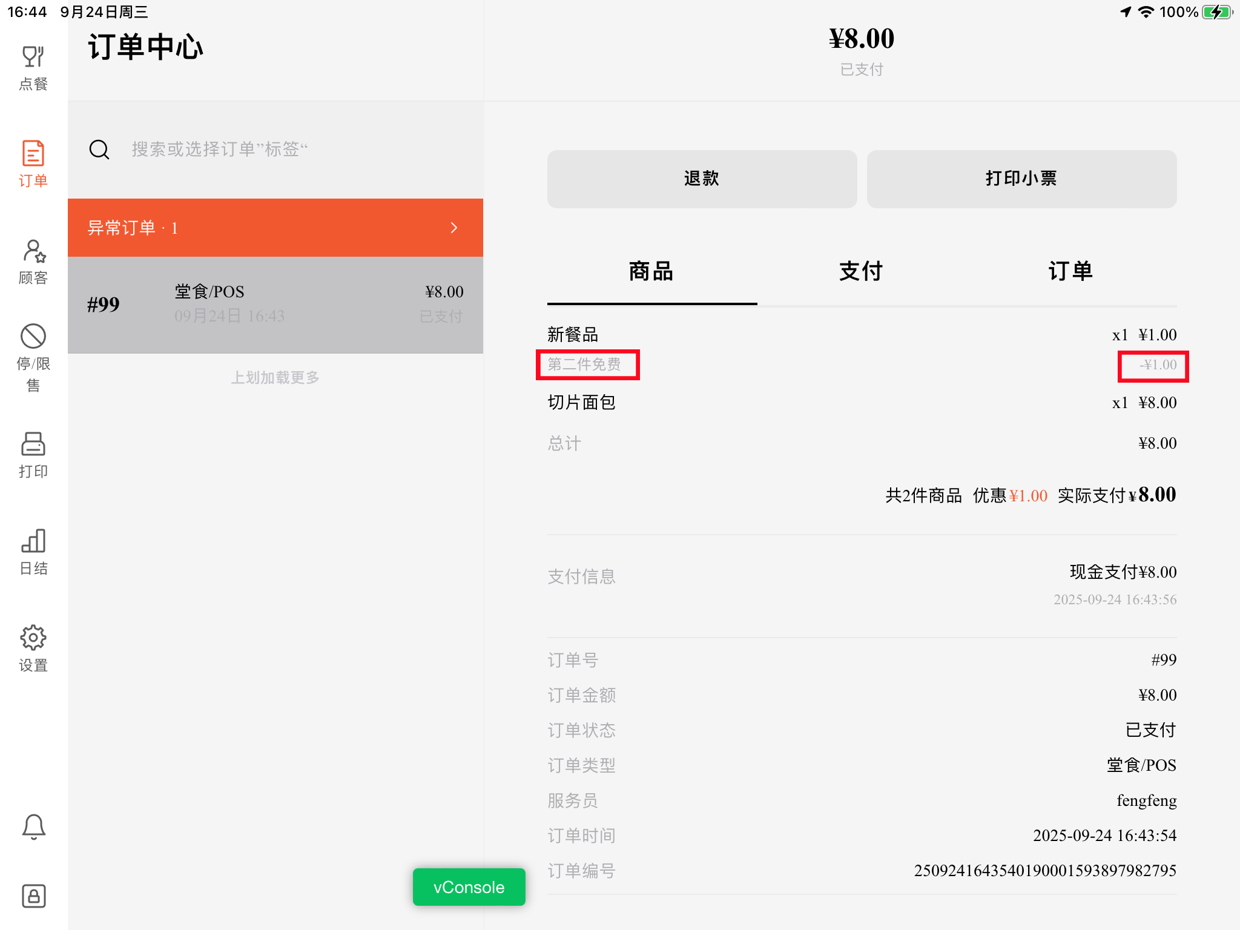Open the green vConsole button
Screen dimensions: 1240x930
469,887
